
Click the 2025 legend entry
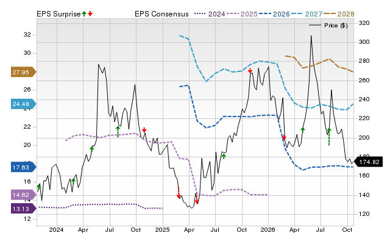242,14
